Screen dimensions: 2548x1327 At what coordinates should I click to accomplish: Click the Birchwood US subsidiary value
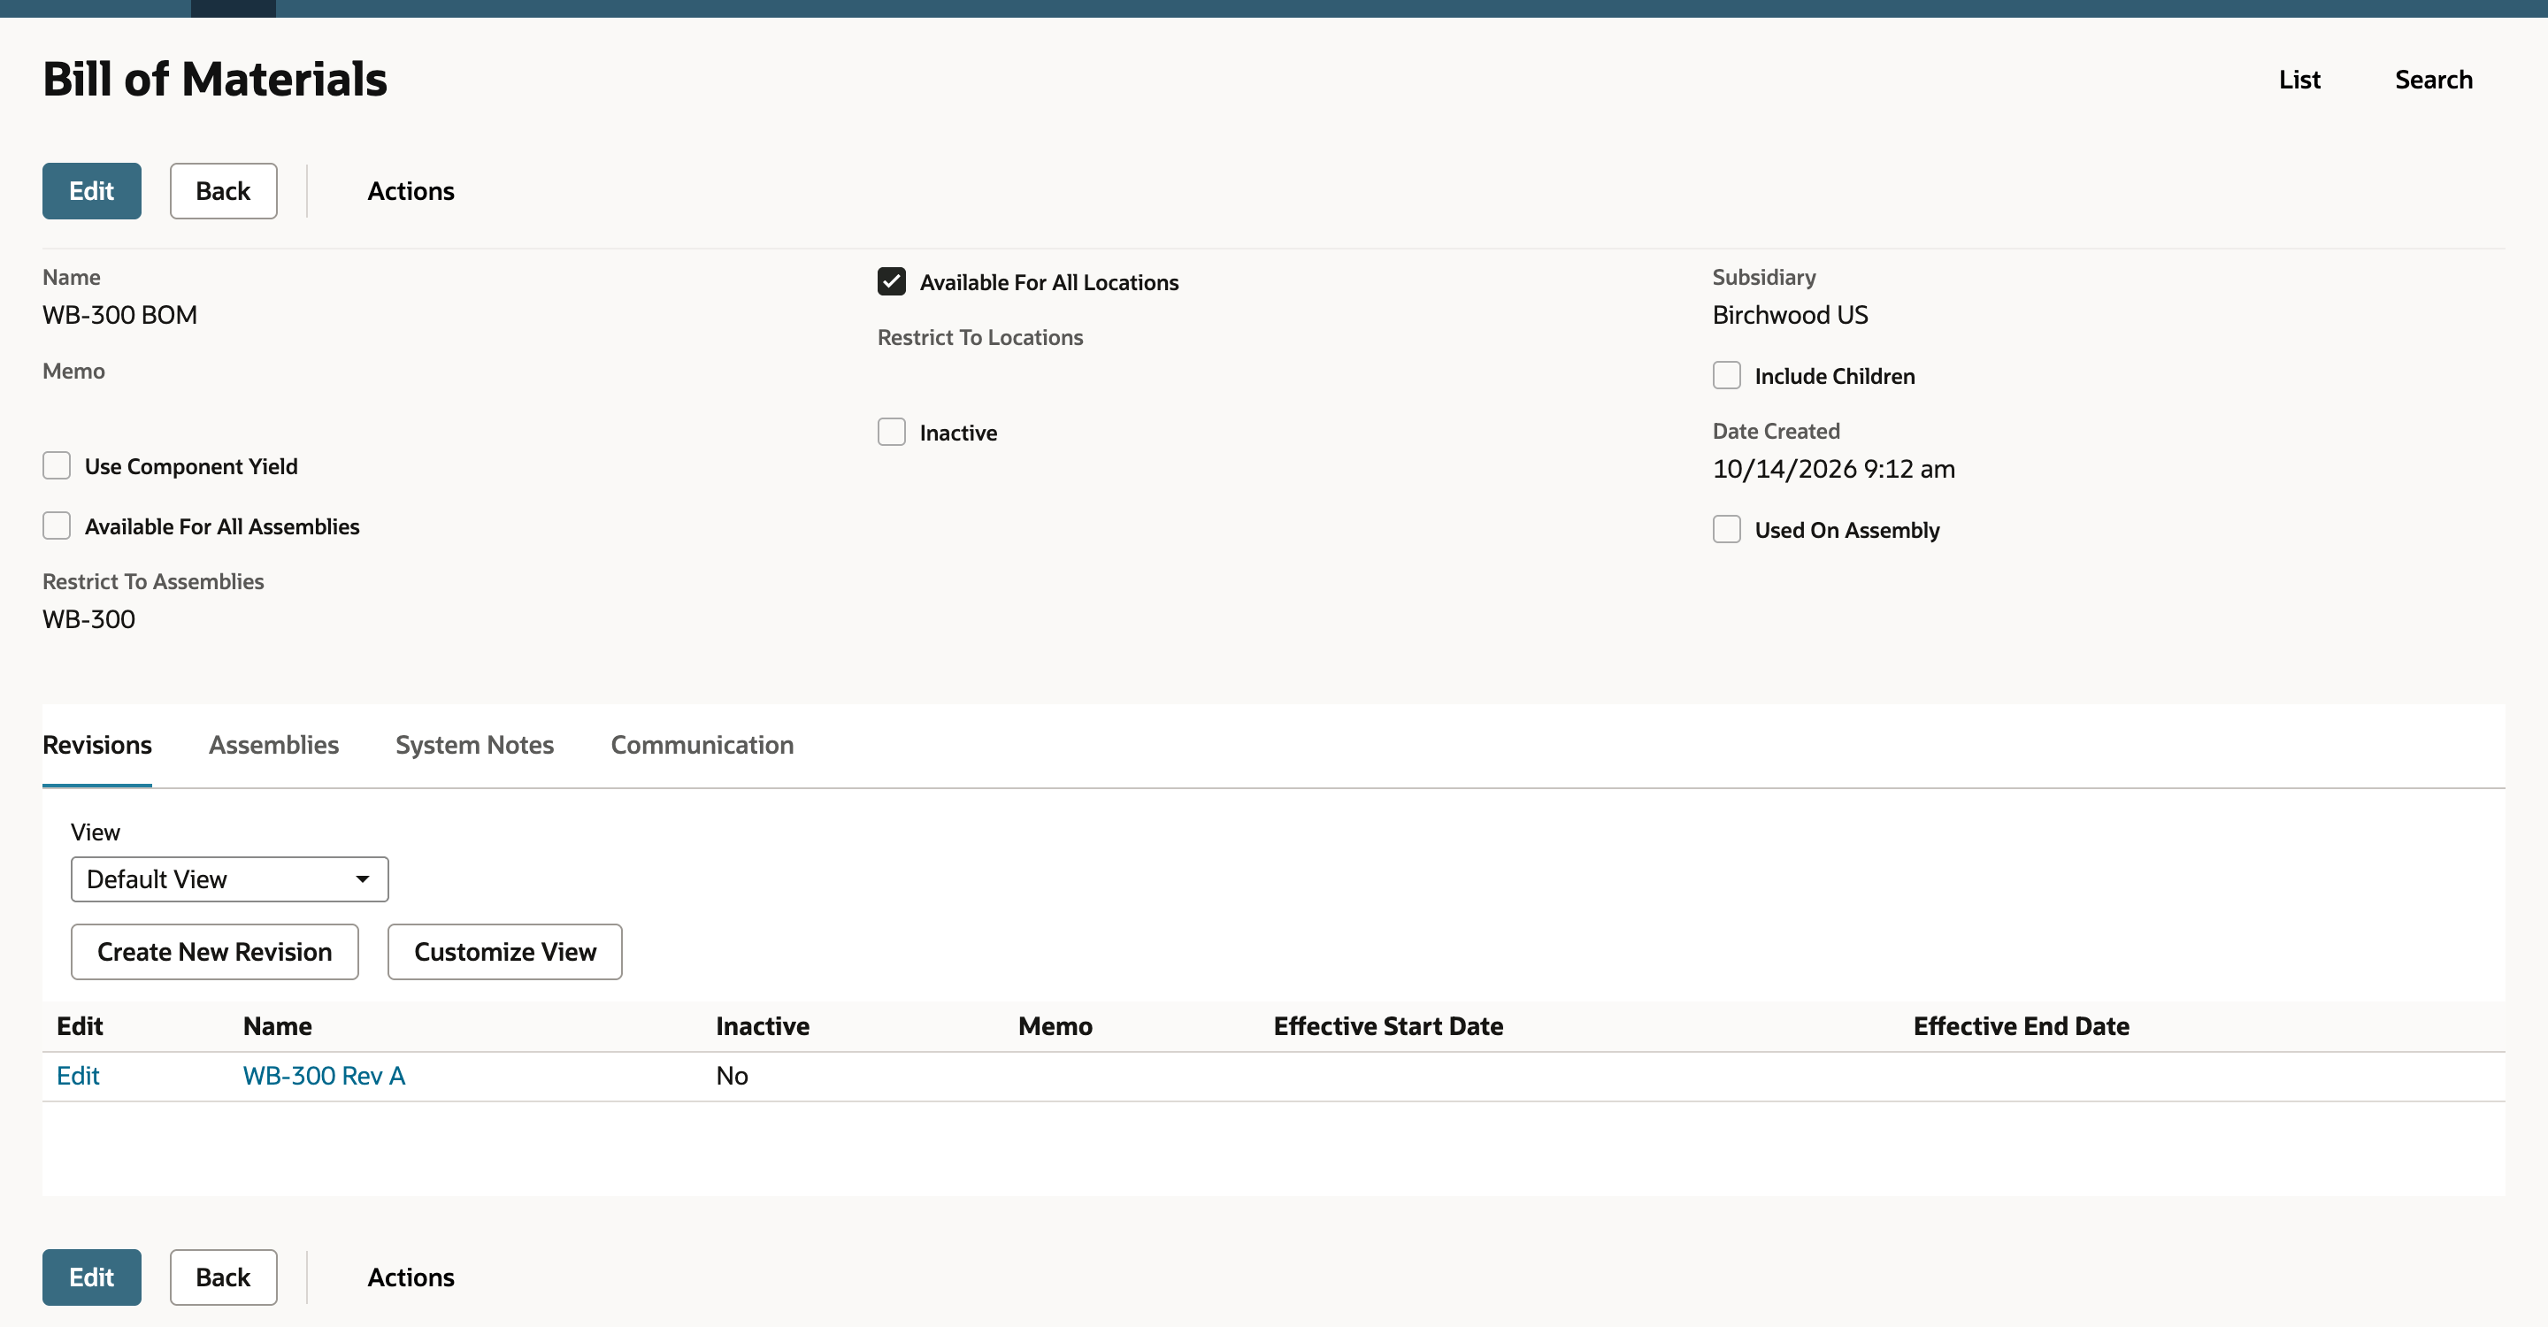click(x=1789, y=314)
